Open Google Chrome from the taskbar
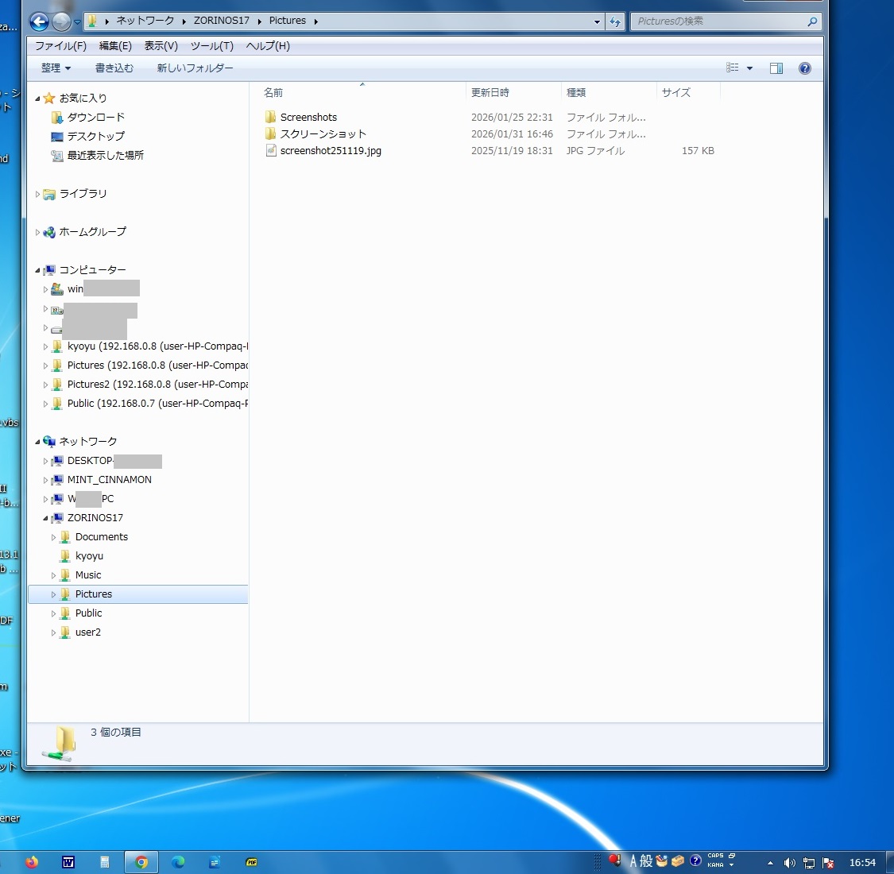 point(141,862)
